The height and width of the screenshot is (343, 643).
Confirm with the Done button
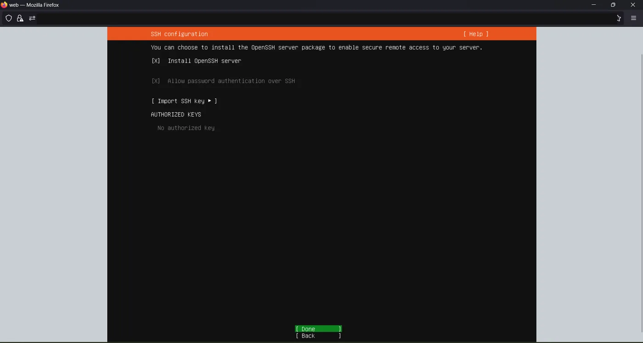point(318,329)
